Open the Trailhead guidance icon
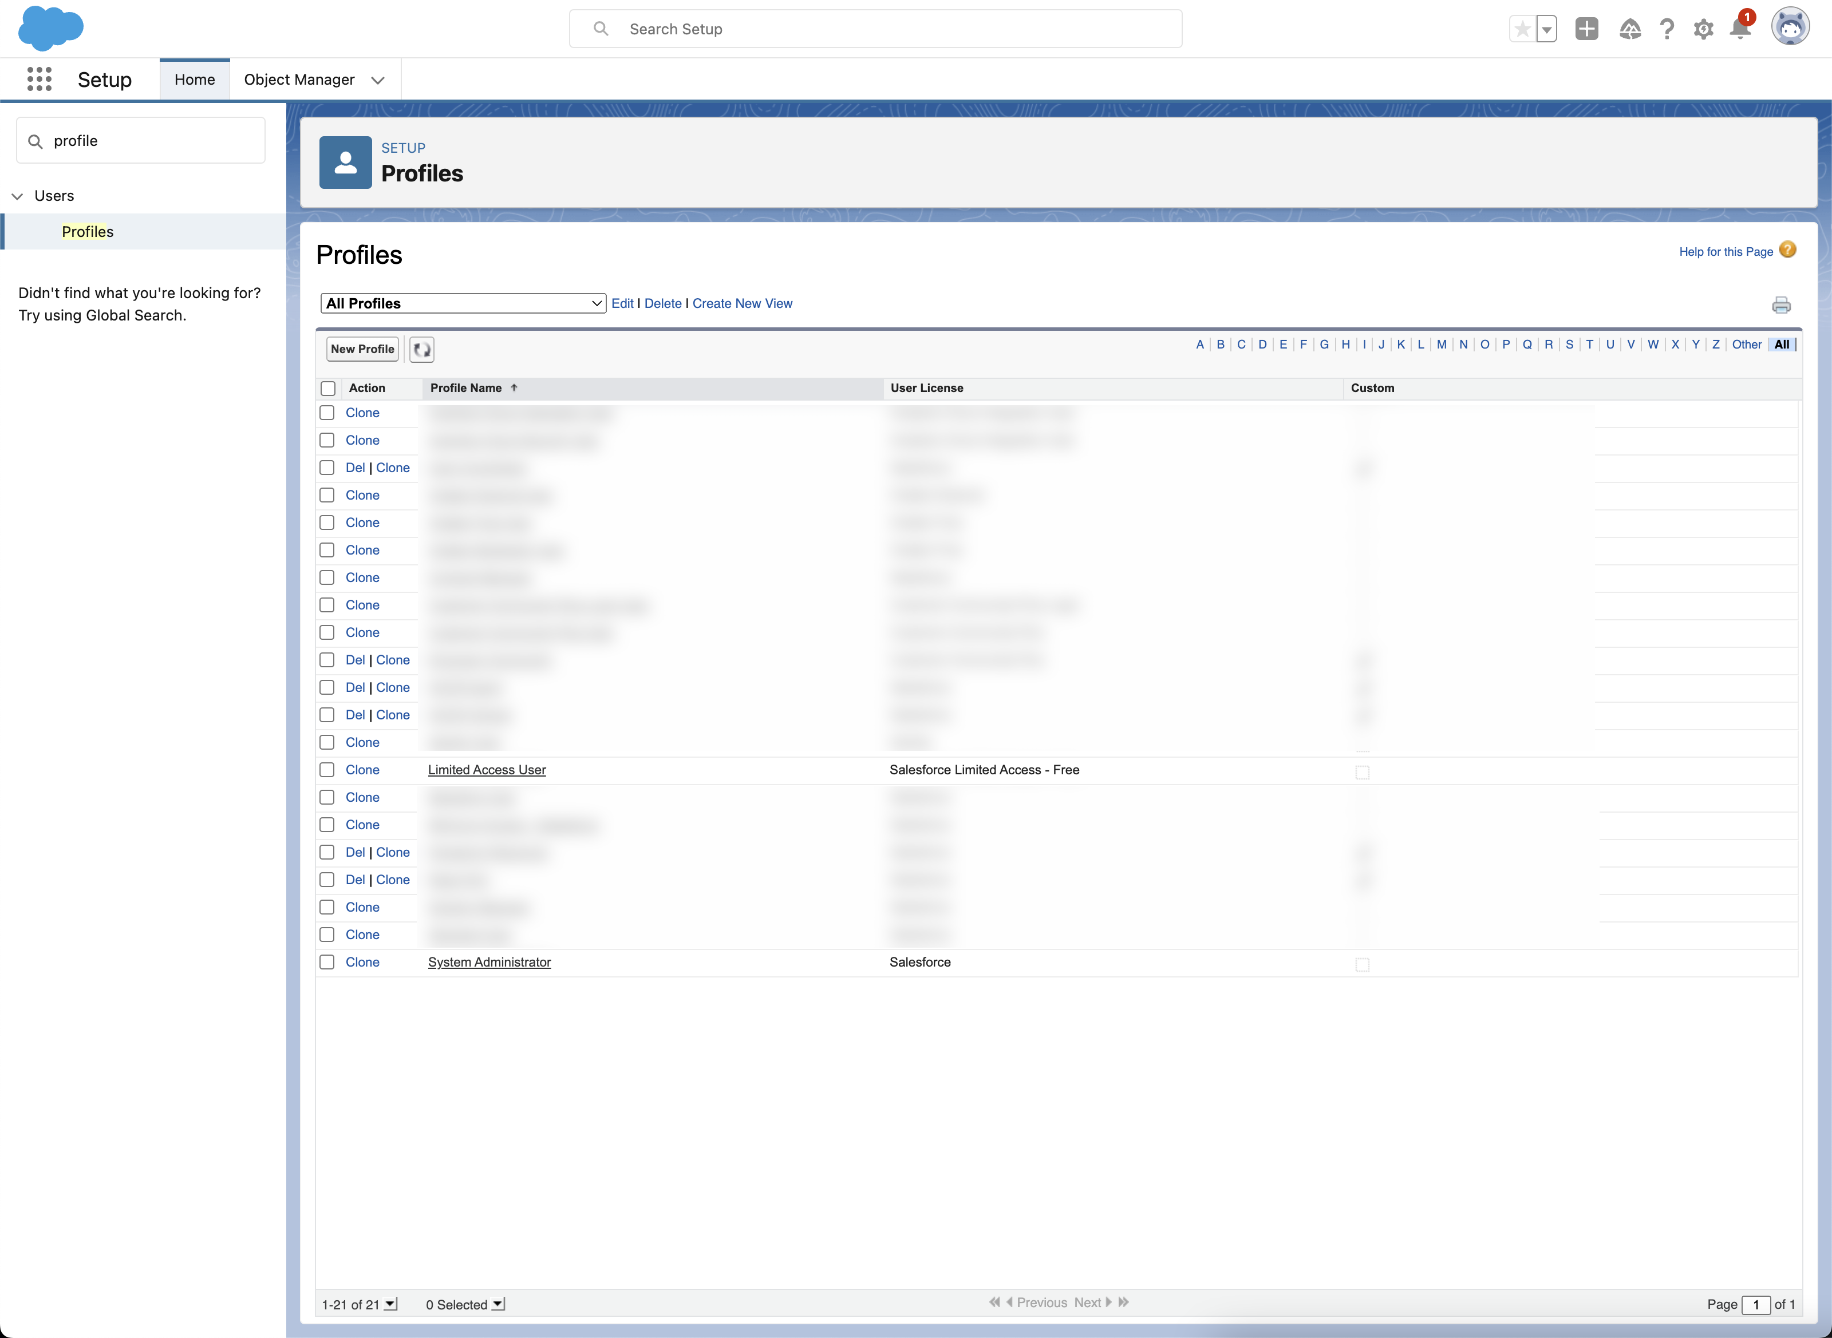 1629,29
